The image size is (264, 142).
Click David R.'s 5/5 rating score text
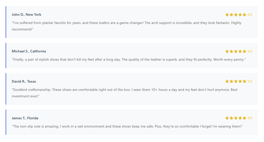[250, 81]
